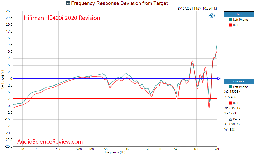The width and height of the screenshot is (255, 155).
Task: Click the 1k frequency axis tick label
Action: [x=127, y=149]
